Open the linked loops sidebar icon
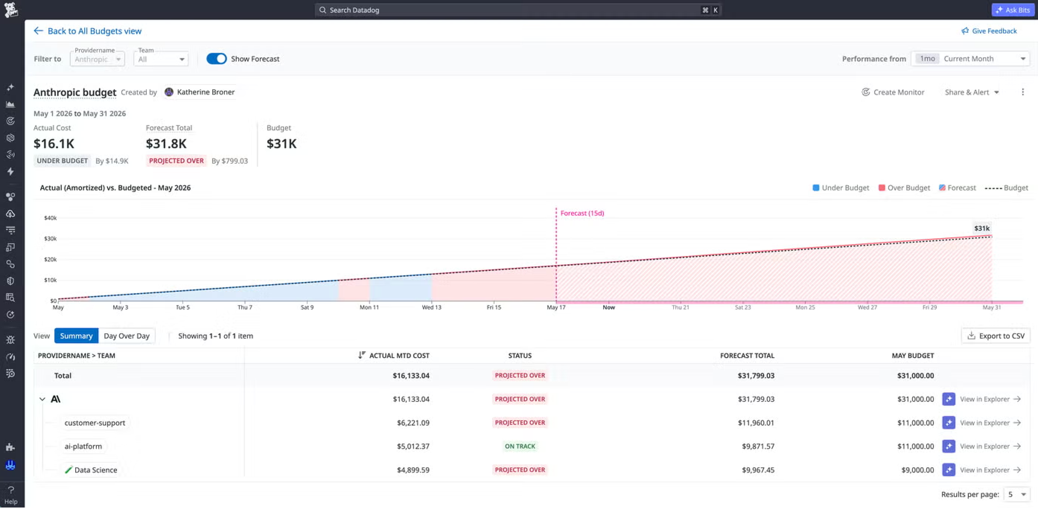The width and height of the screenshot is (1038, 509). pos(10,264)
